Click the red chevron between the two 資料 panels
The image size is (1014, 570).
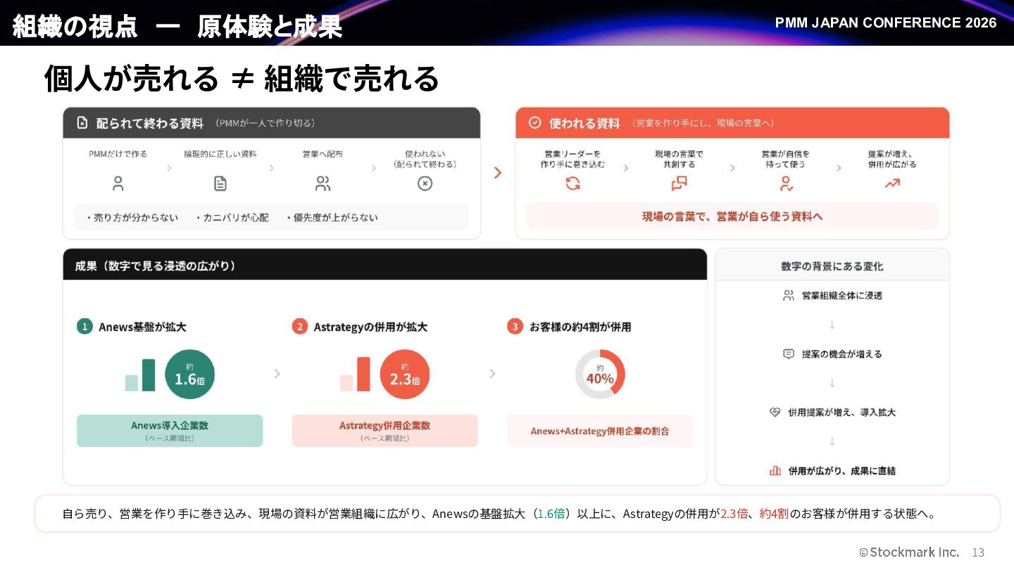click(x=498, y=172)
